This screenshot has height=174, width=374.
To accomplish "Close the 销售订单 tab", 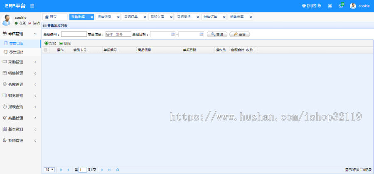I will (x=224, y=17).
